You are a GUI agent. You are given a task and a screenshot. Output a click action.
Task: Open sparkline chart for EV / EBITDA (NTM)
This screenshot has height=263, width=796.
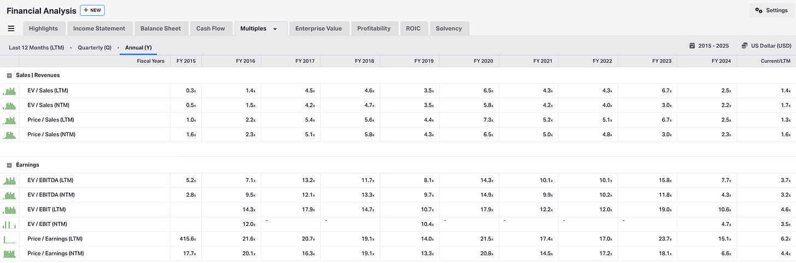tap(9, 195)
